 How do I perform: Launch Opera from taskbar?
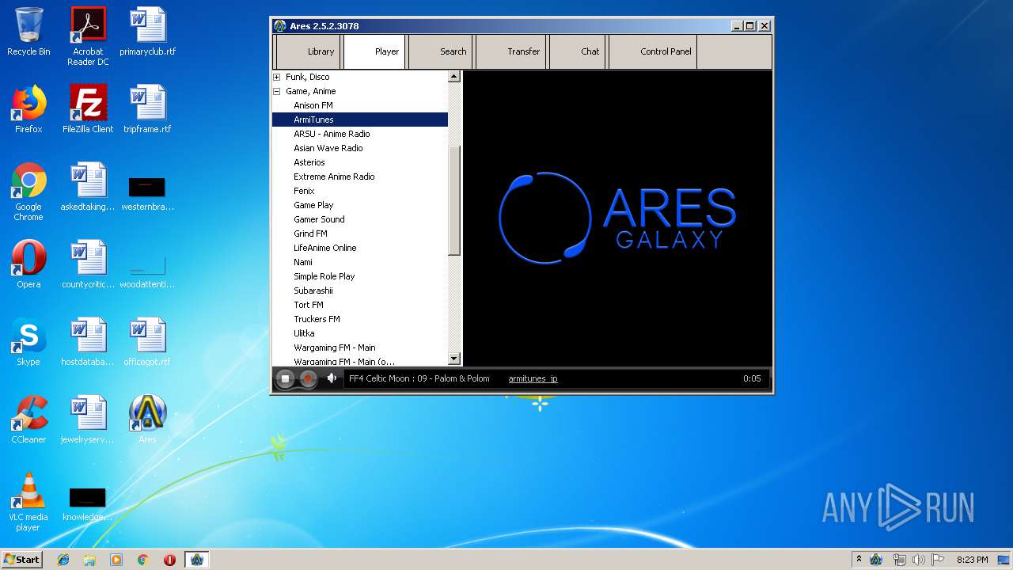[169, 559]
